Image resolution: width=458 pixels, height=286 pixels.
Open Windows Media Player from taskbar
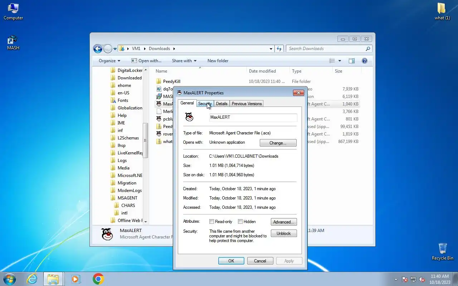click(x=75, y=279)
